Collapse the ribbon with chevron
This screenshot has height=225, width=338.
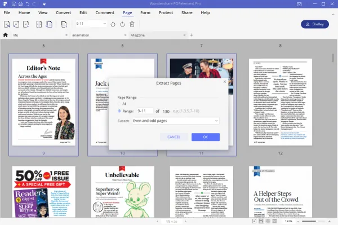tap(333, 15)
